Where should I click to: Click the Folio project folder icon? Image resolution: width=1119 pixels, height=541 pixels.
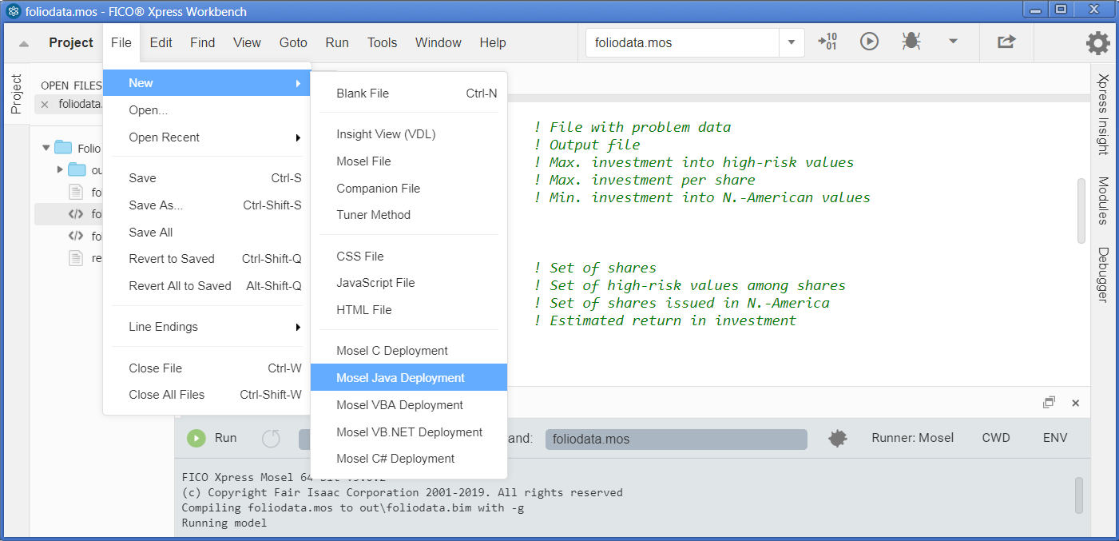pos(63,148)
